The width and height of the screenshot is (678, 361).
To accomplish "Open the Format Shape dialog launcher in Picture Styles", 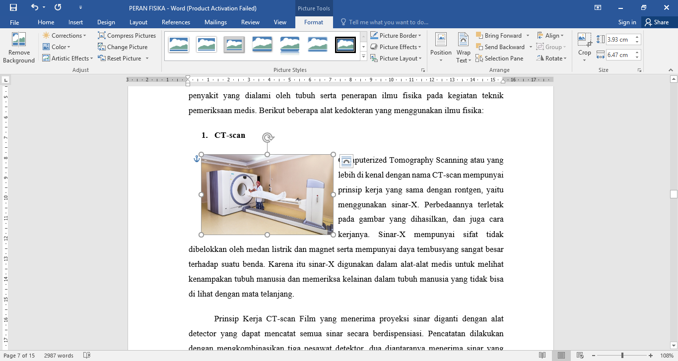I will point(423,70).
